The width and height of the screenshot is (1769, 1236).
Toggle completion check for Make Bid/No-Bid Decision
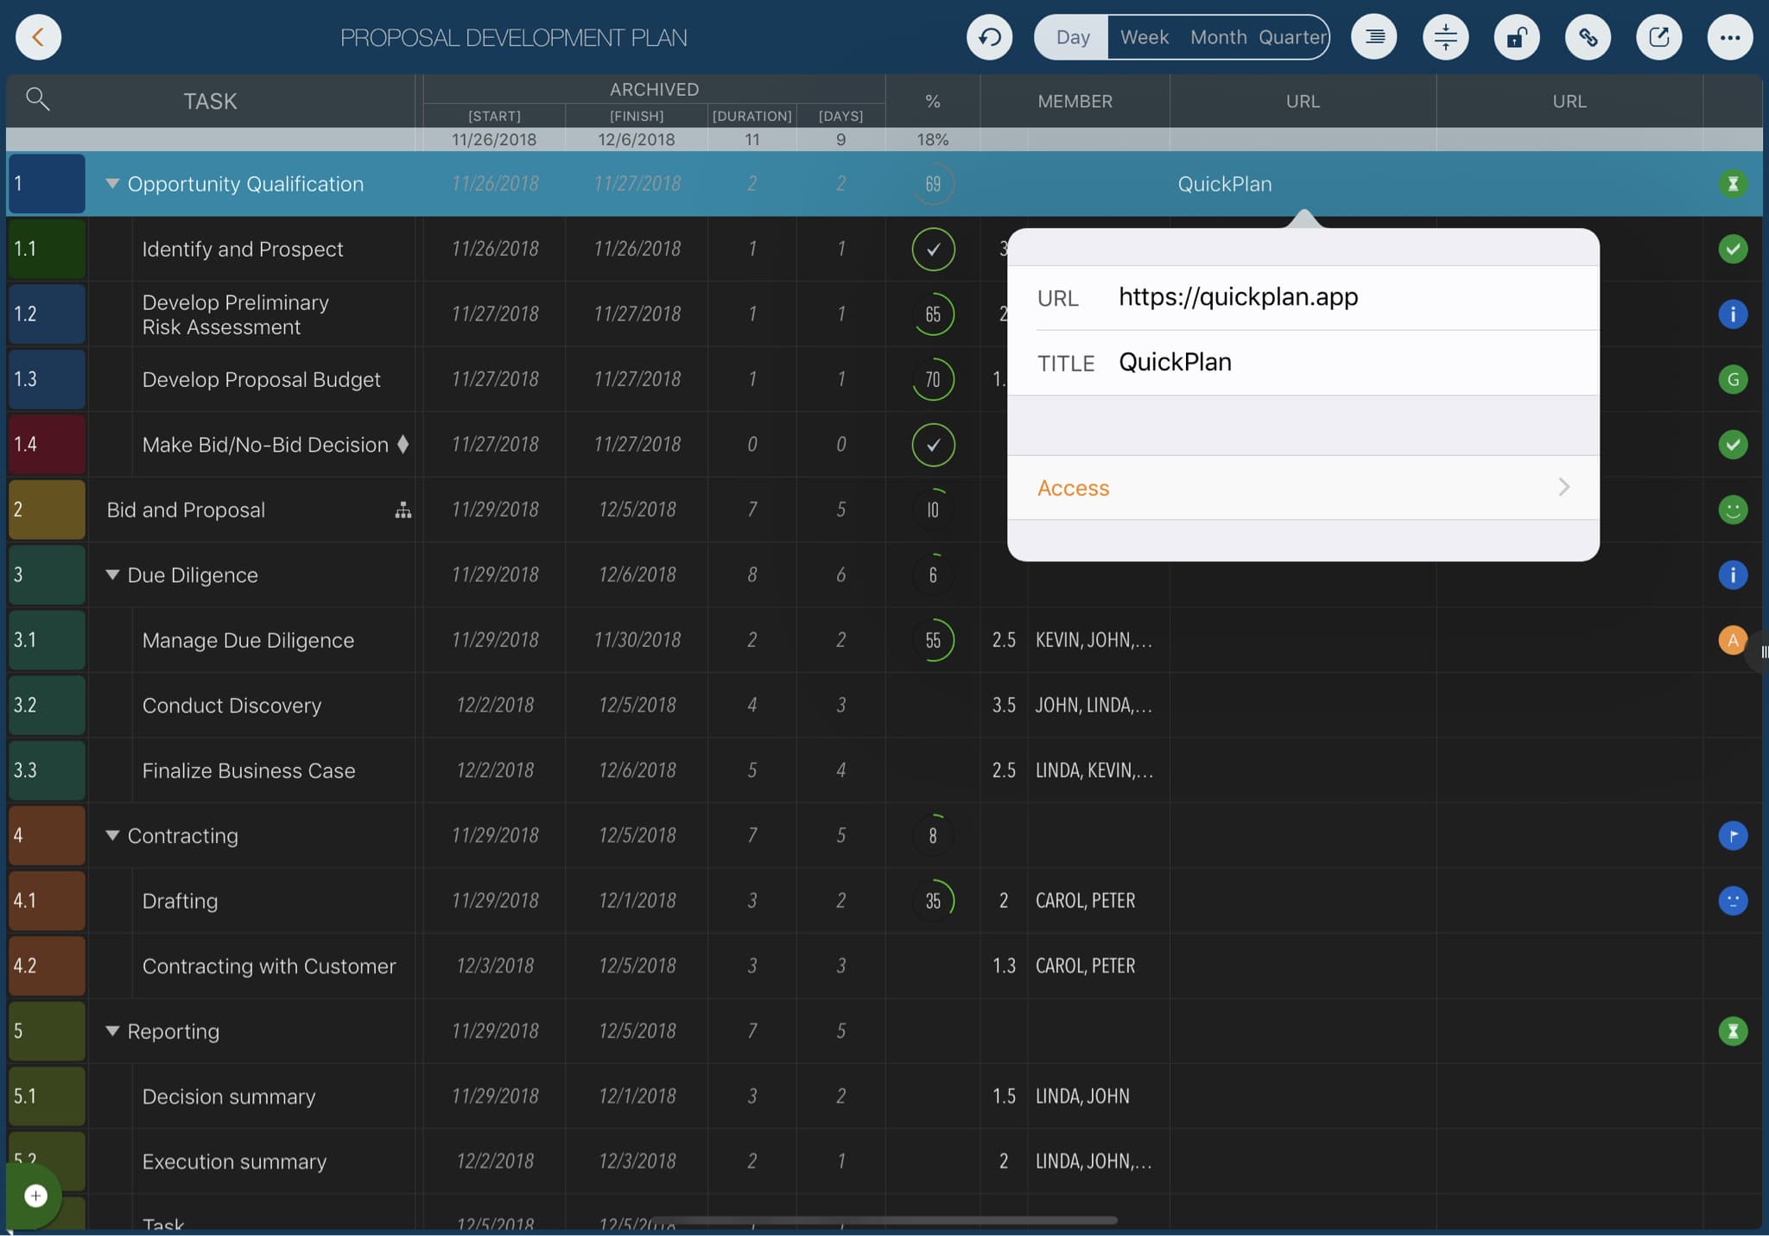(933, 445)
